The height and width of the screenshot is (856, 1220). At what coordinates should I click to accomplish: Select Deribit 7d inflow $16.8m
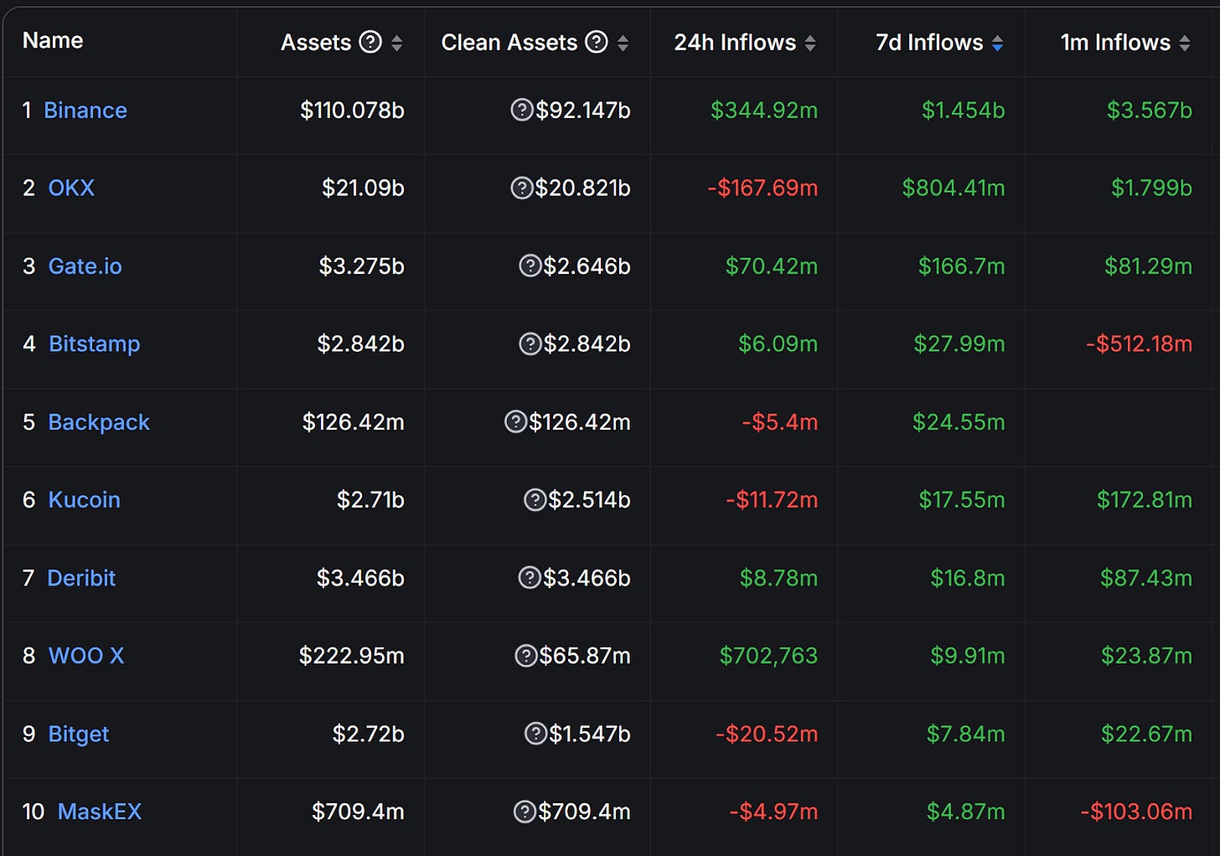point(968,577)
